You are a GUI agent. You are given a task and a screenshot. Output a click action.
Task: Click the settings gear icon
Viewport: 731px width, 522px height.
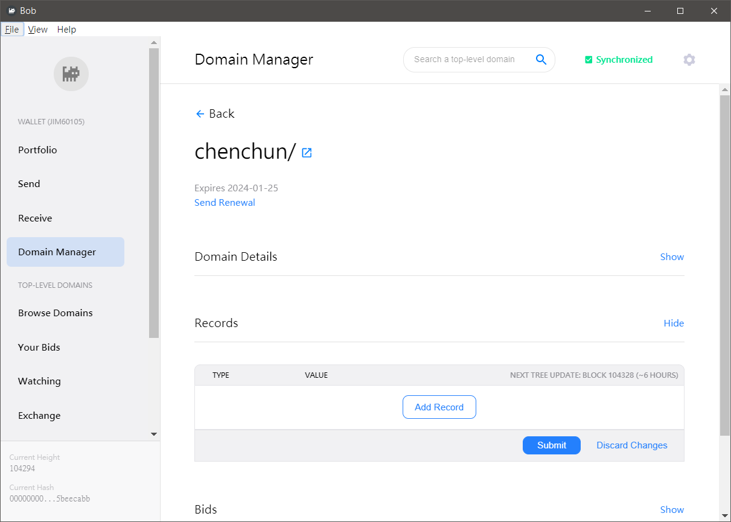pyautogui.click(x=689, y=60)
